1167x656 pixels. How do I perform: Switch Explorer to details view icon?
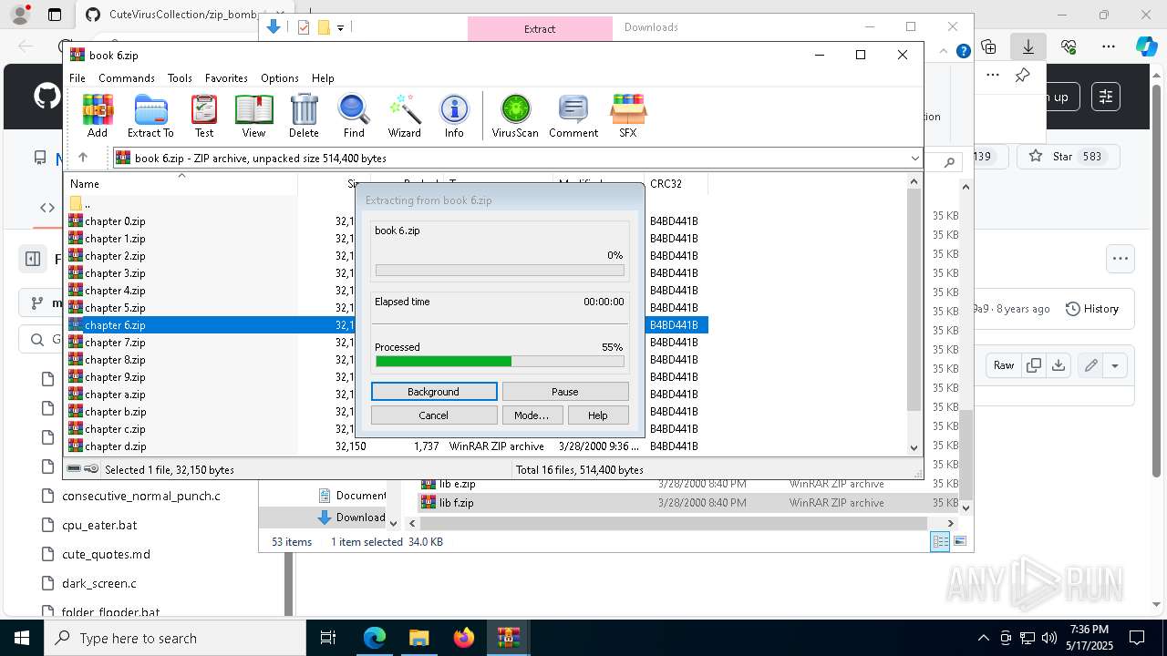point(940,542)
